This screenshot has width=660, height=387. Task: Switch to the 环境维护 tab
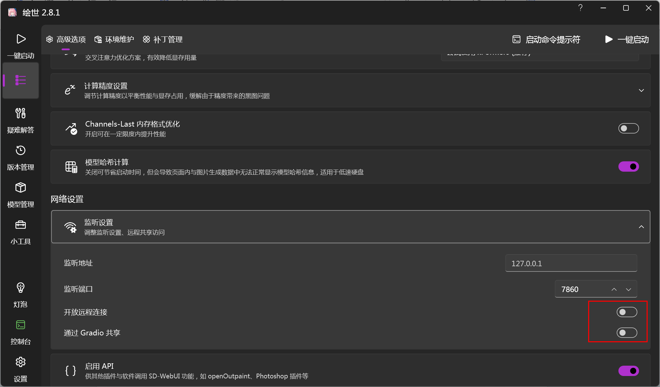click(114, 40)
